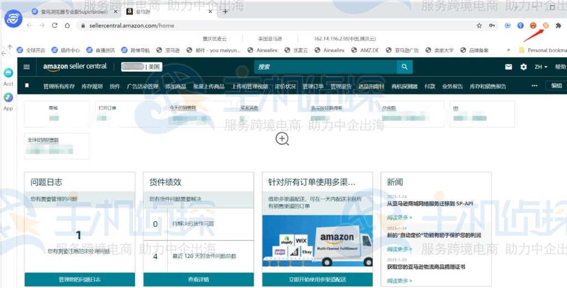Open 管理所有库存 menu item
Screen dimensions: 567x288
59,86
